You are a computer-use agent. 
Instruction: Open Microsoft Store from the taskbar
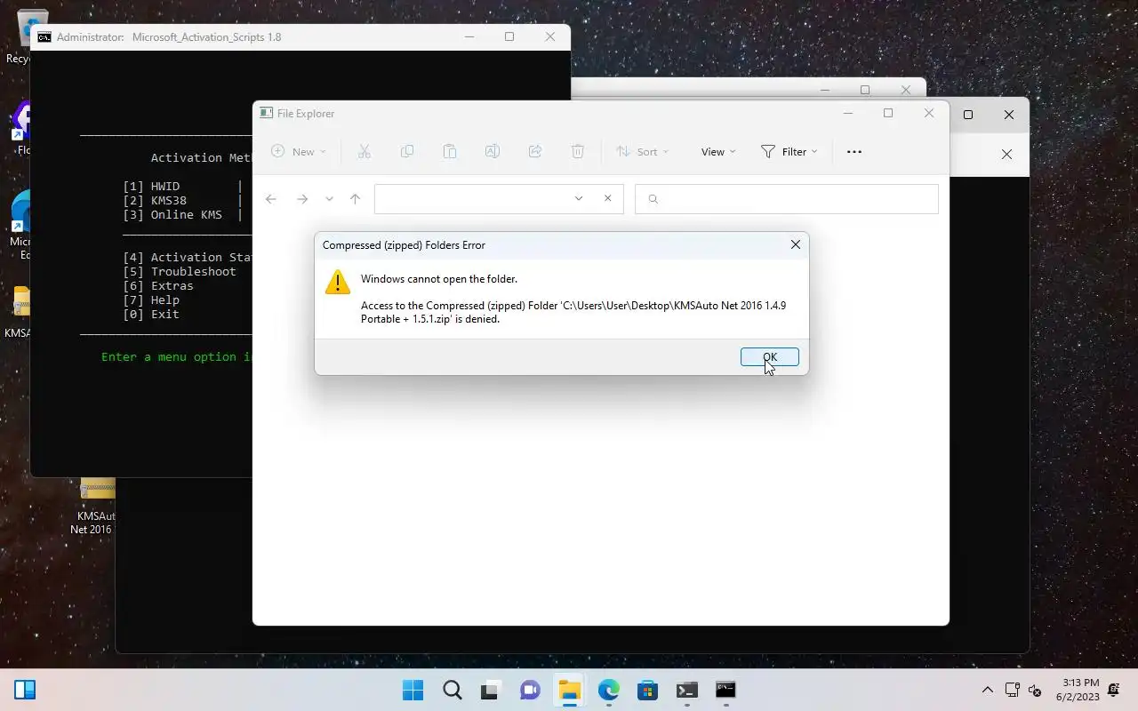tap(647, 690)
